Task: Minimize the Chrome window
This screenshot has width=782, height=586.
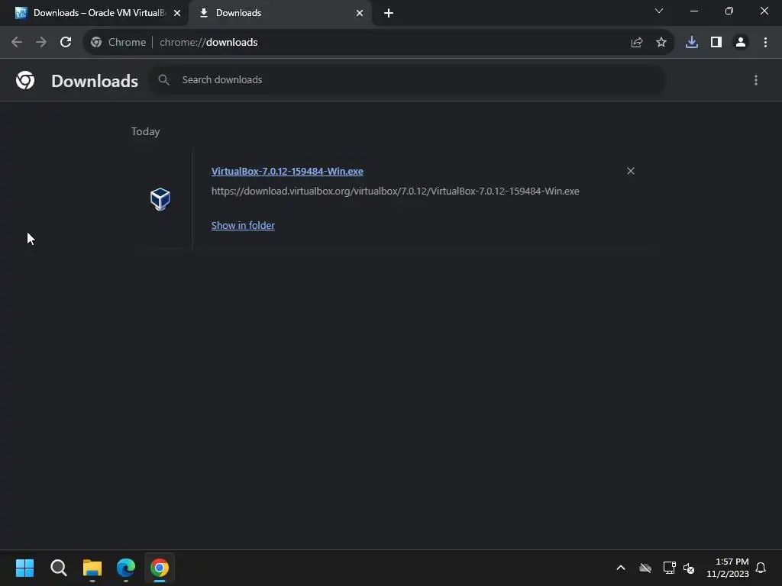Action: [x=693, y=11]
